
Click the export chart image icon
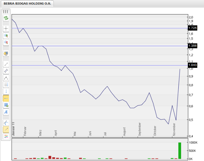6,53
